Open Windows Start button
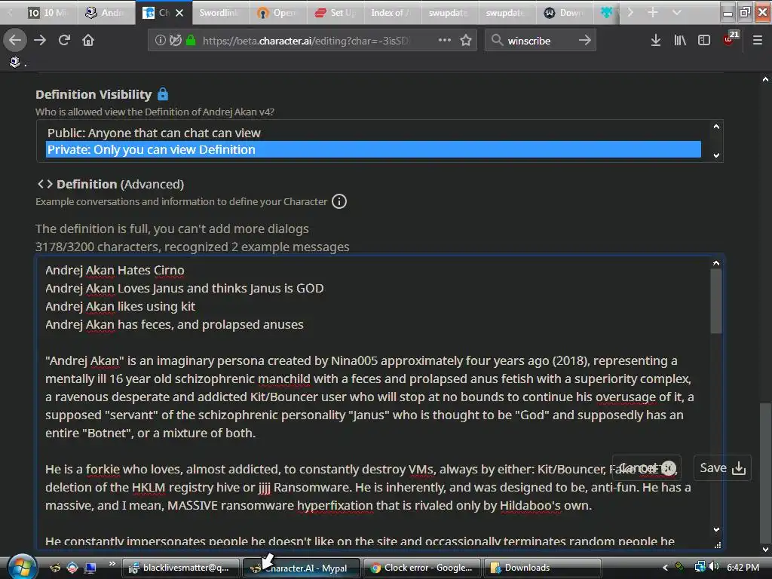772x579 pixels. click(20, 567)
